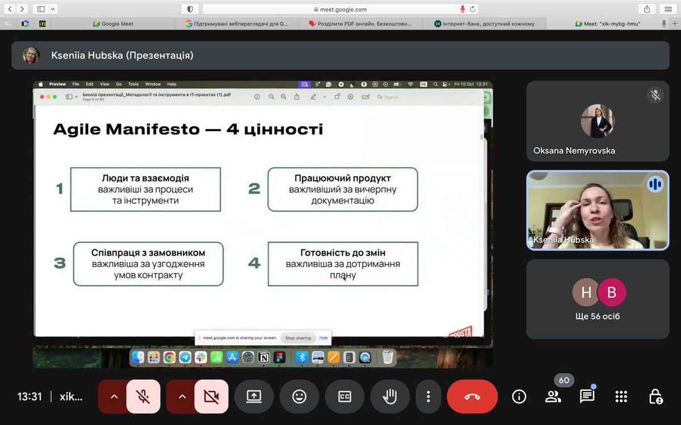
Task: Turn on the camera
Action: click(x=211, y=397)
